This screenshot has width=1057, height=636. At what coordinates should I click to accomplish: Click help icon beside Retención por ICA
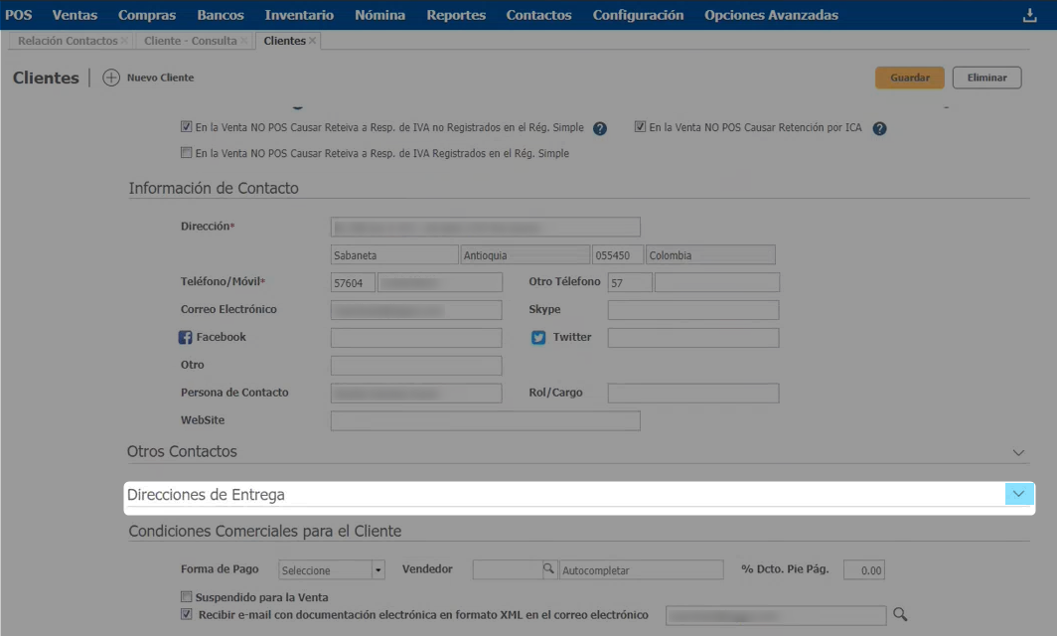(x=879, y=128)
